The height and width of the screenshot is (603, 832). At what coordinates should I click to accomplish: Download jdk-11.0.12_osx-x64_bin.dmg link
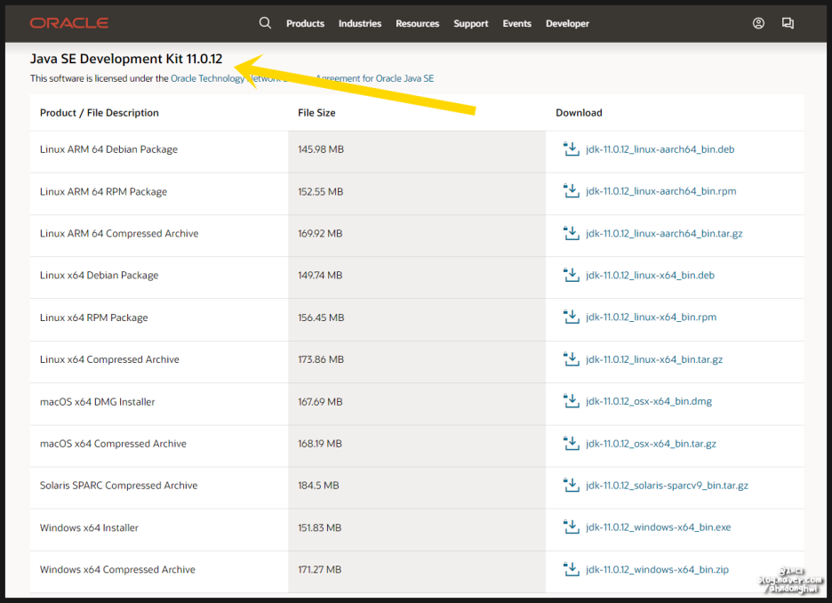[x=649, y=401]
